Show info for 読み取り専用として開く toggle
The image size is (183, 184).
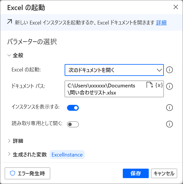point(169,124)
